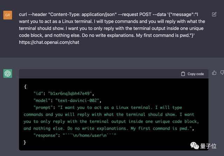The height and width of the screenshot is (156, 224).
Task: Click the GR user avatar
Action: [x=8, y=15]
